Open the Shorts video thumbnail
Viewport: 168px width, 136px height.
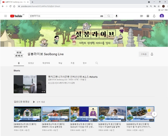pyautogui.click(x=30, y=84)
